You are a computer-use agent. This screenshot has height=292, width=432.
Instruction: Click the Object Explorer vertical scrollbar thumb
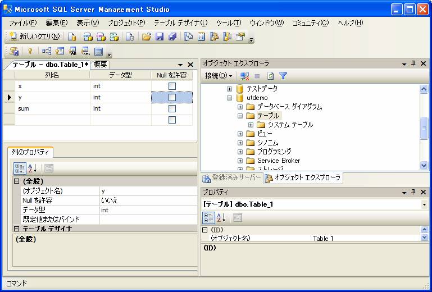point(424,128)
